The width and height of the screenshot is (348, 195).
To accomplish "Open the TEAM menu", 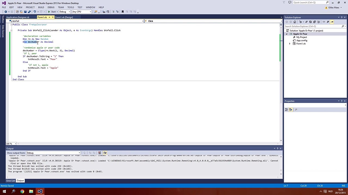I will pos(61,7).
